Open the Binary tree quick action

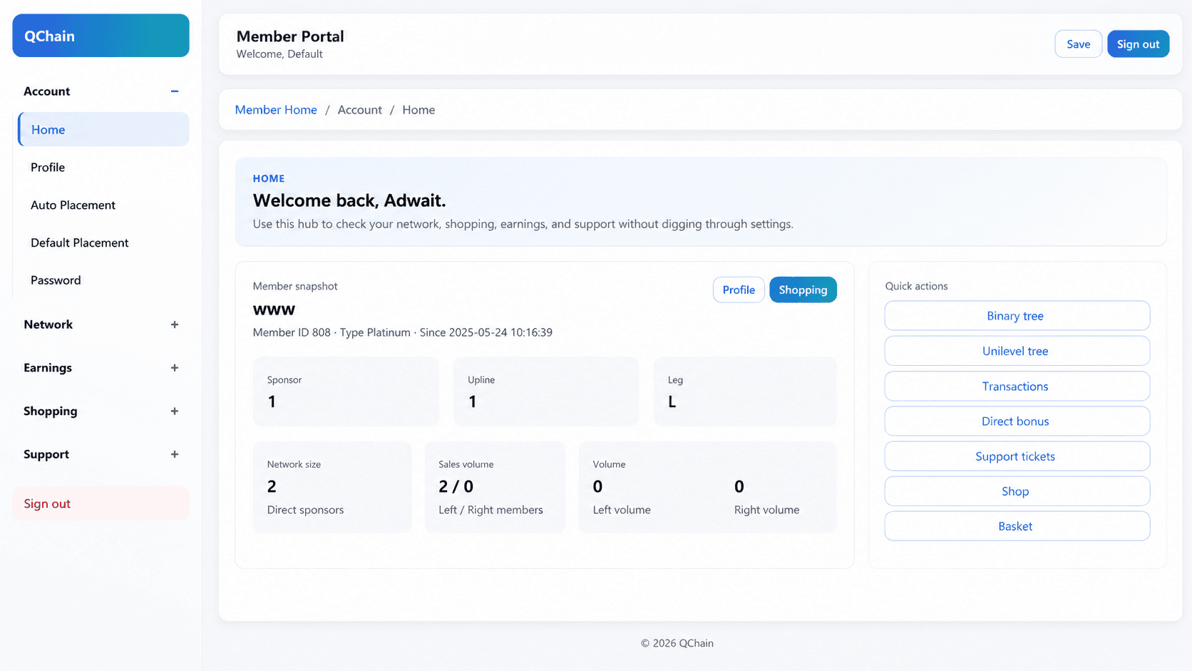click(x=1017, y=316)
